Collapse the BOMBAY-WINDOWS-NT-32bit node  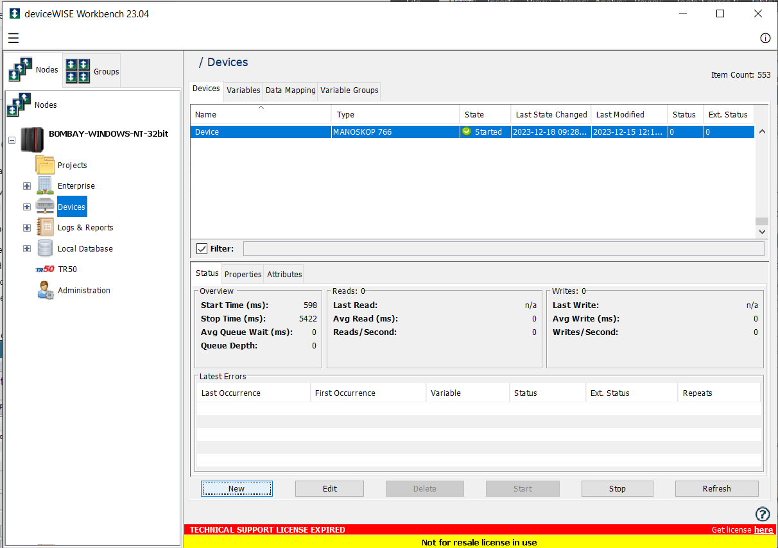coord(12,139)
